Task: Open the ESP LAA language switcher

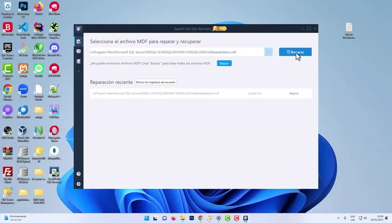Action: (353, 219)
